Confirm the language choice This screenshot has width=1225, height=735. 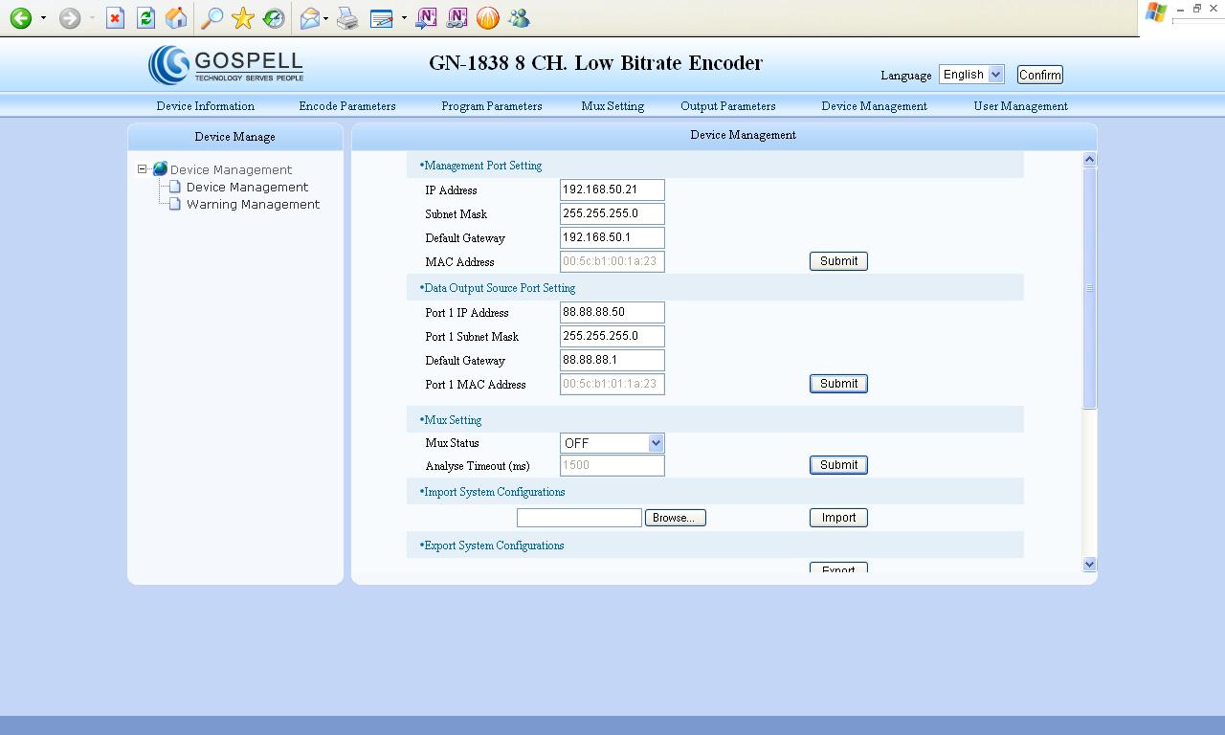pos(1039,74)
